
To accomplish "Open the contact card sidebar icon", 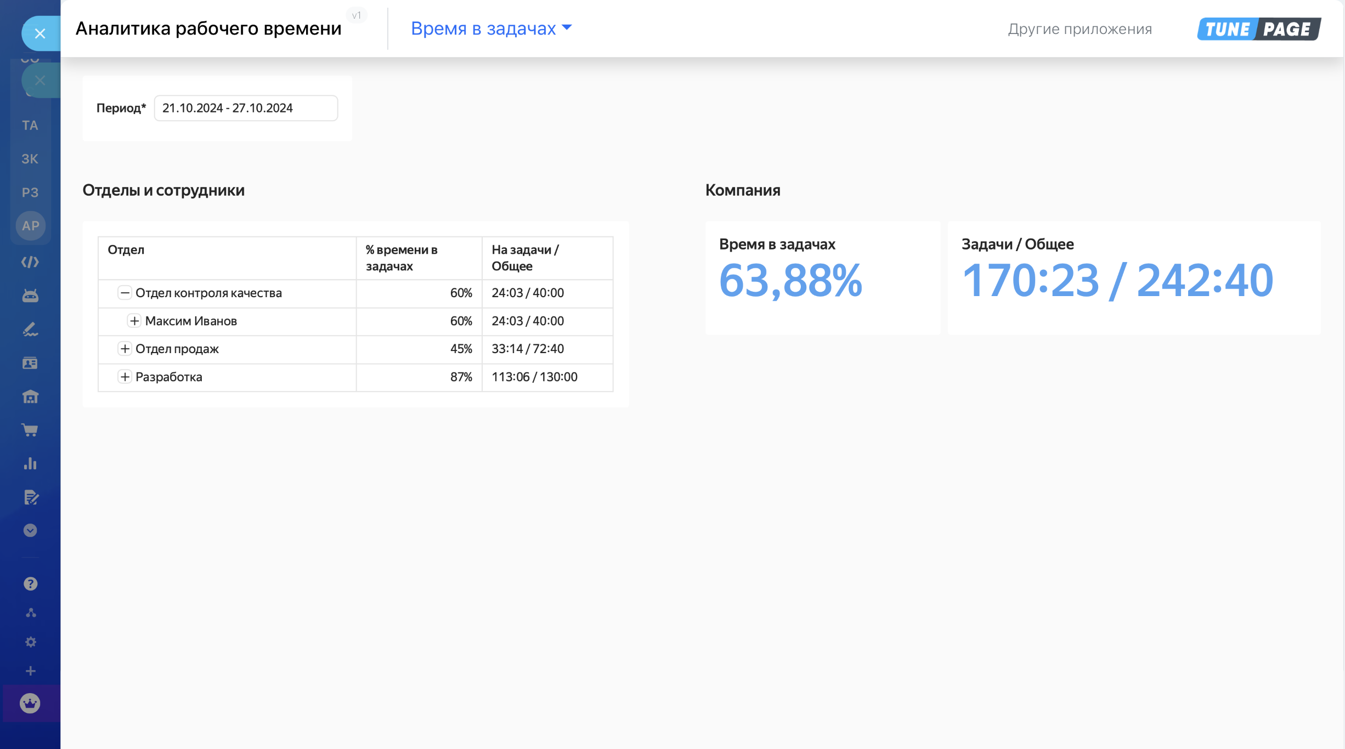I will click(30, 363).
